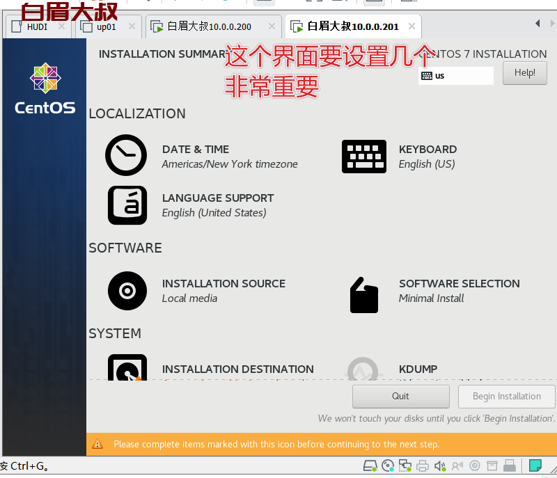This screenshot has width=557, height=478.
Task: Open the teal message log note icon
Action: click(535, 465)
